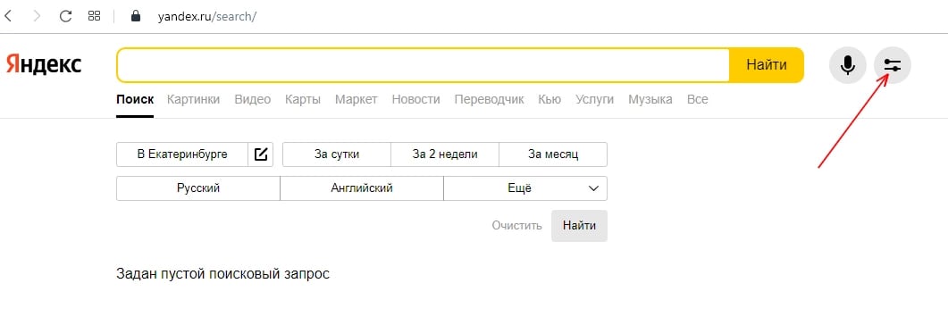Open the Услуги tab
The image size is (948, 325).
[x=594, y=100]
